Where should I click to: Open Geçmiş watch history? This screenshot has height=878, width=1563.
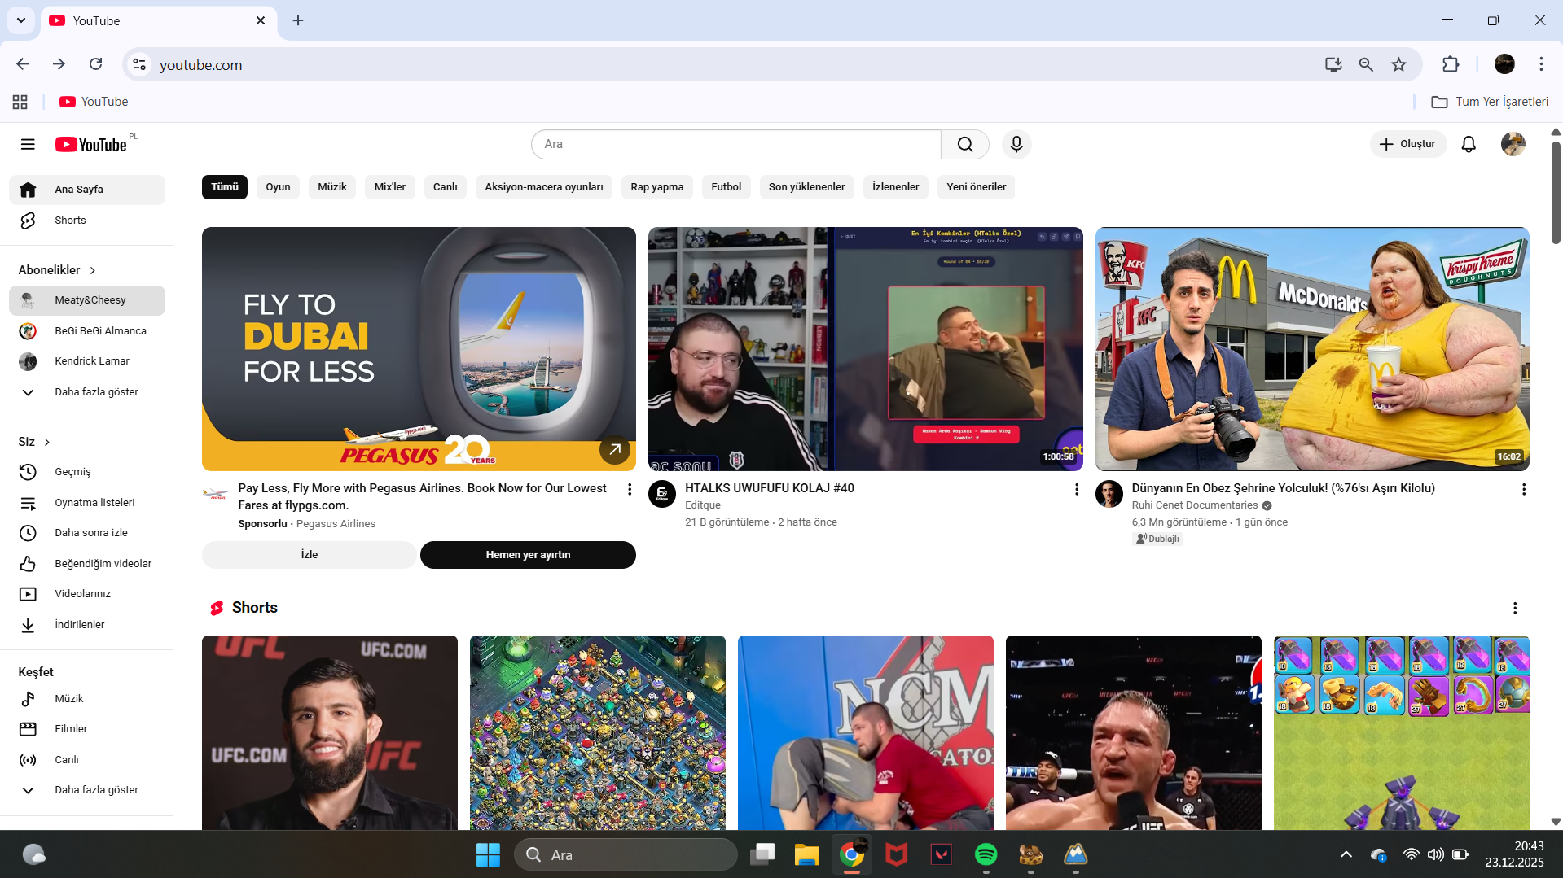[87, 472]
